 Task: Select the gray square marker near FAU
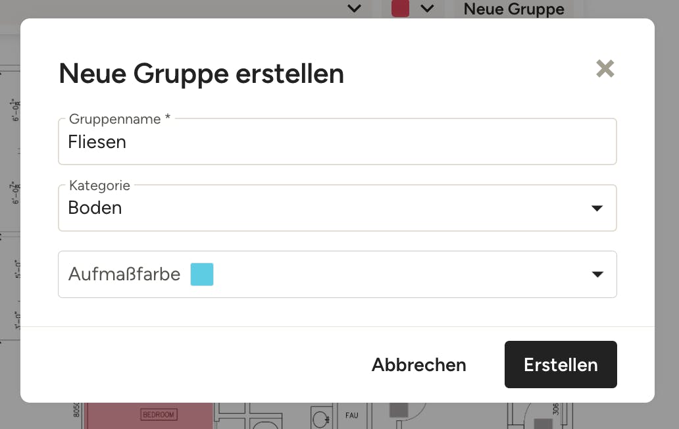click(399, 409)
